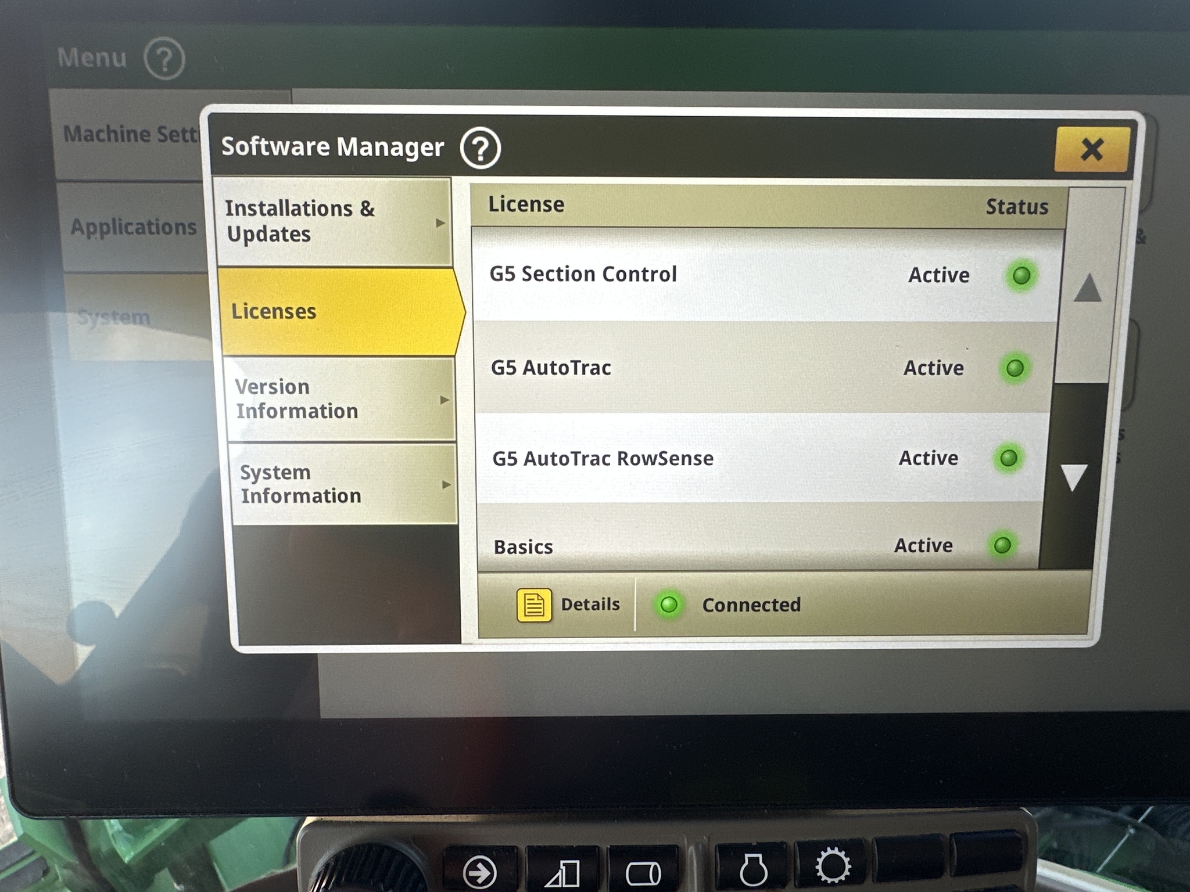Select the G5 AutoTrac RowSense license row

(x=761, y=458)
